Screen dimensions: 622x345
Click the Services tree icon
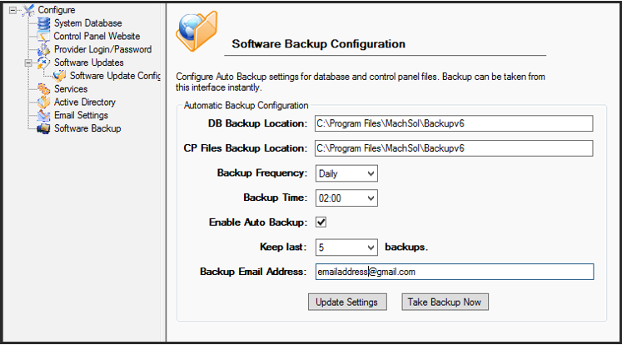point(44,89)
